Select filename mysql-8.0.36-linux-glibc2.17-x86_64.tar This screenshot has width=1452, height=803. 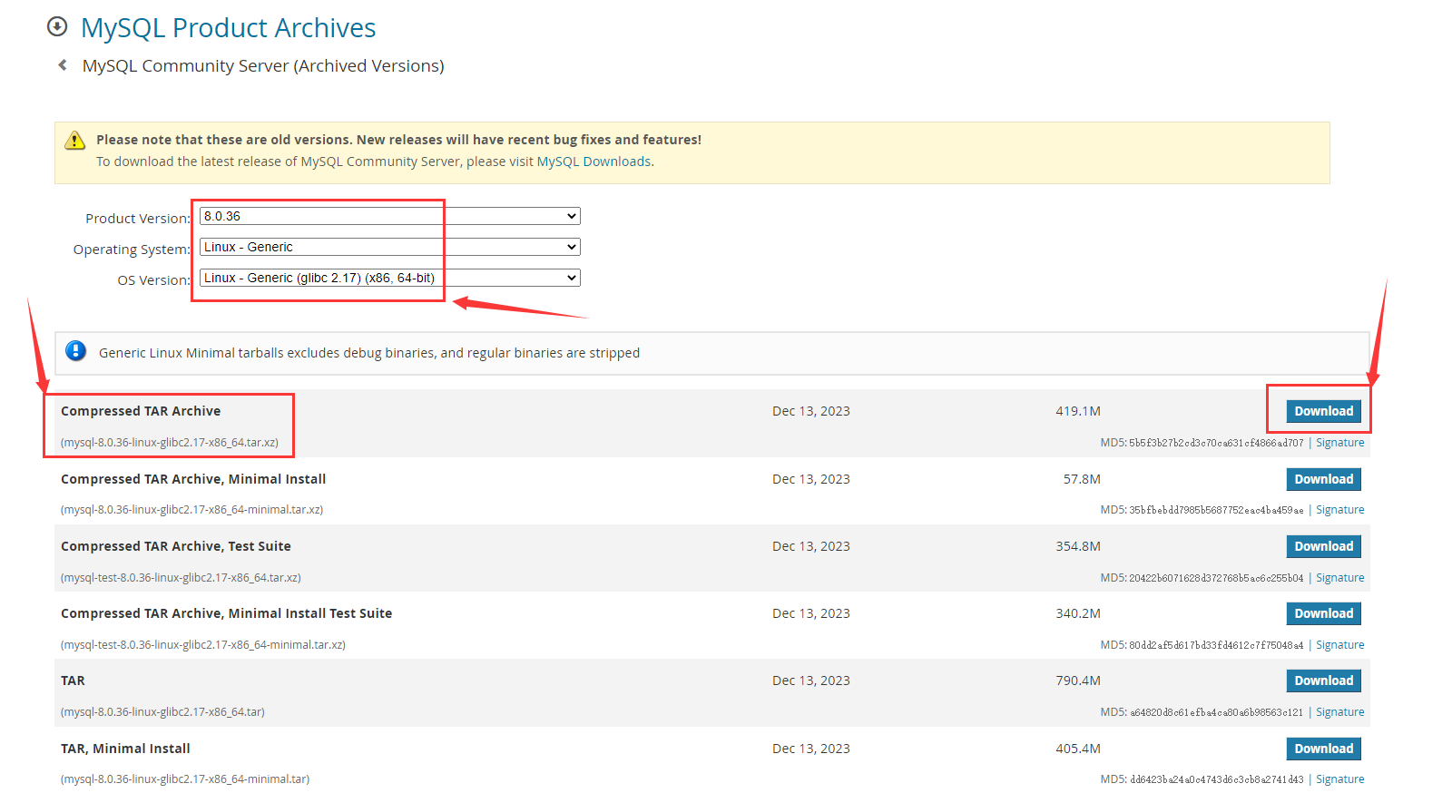[x=162, y=712]
